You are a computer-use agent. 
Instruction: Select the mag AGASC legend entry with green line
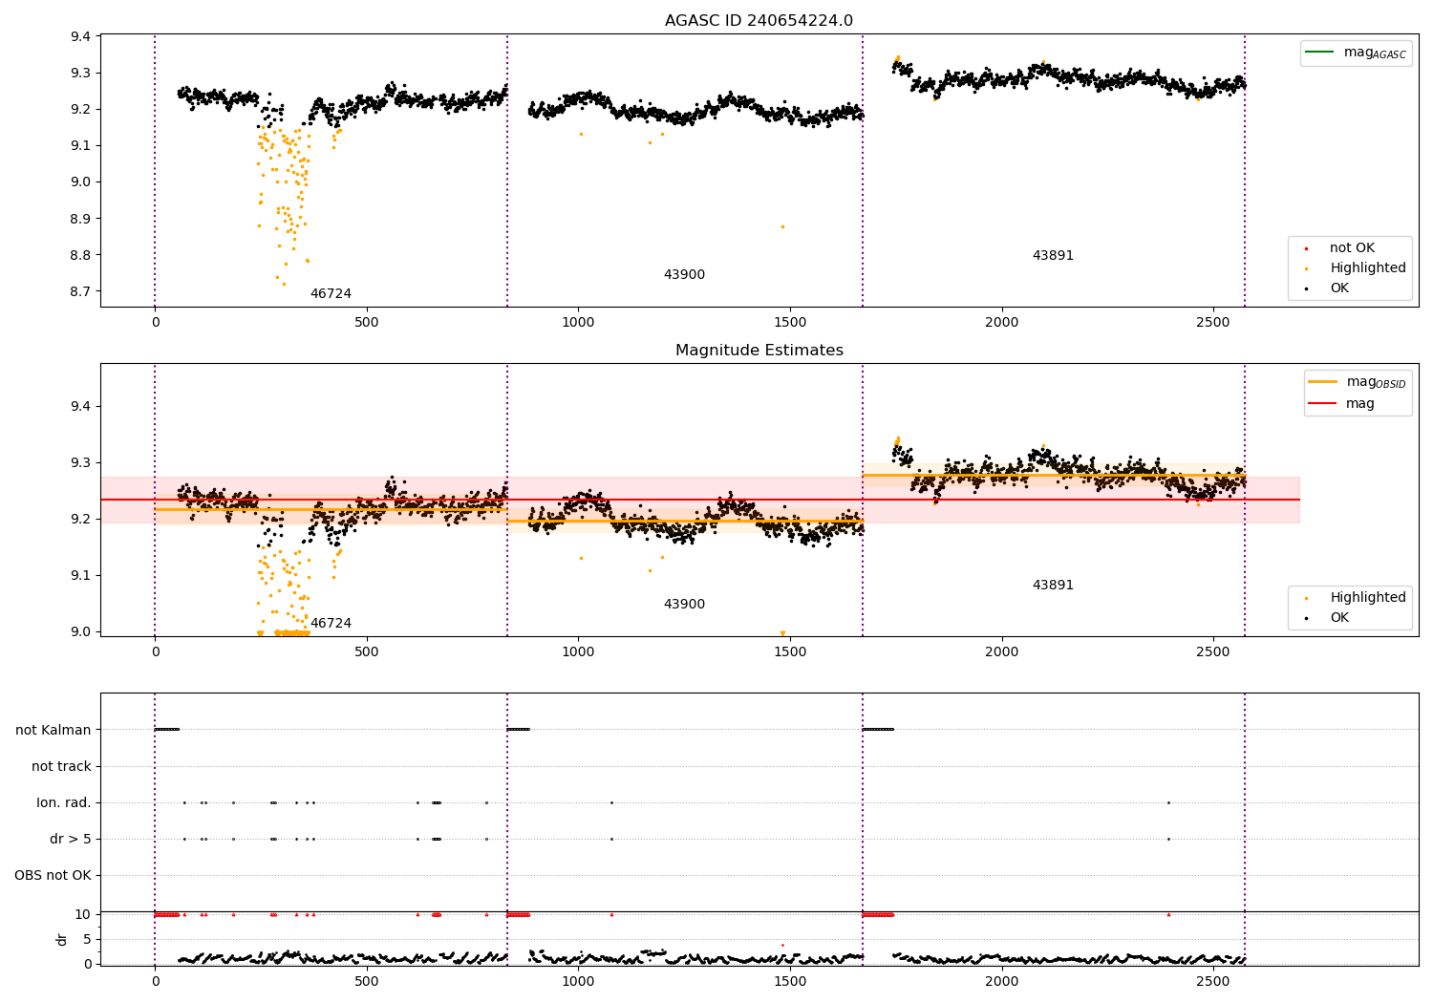1356,53
